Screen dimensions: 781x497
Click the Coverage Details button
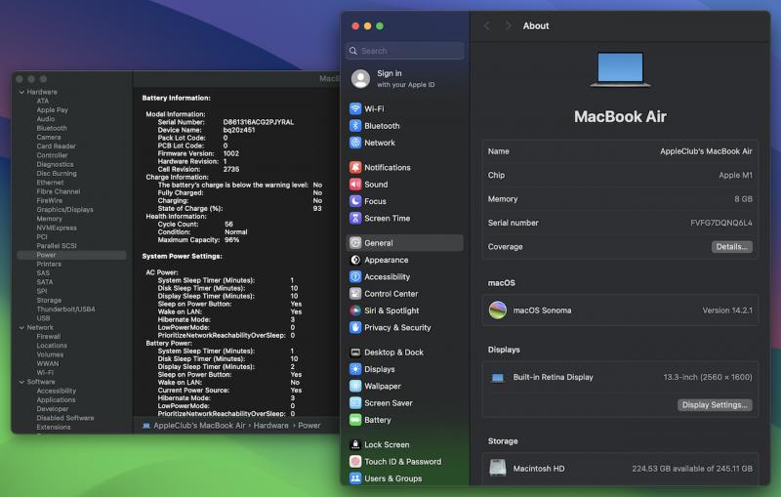coord(731,247)
